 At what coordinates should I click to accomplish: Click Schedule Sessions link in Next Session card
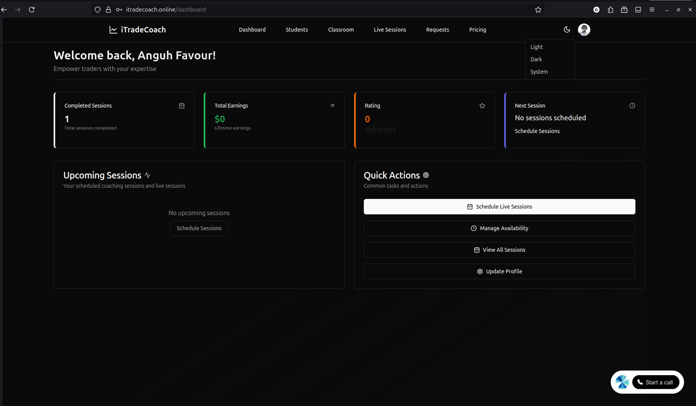point(537,131)
